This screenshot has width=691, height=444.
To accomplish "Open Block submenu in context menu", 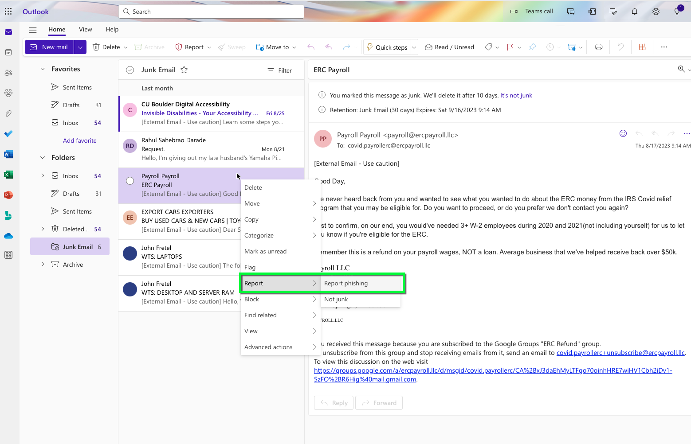I will pyautogui.click(x=280, y=299).
